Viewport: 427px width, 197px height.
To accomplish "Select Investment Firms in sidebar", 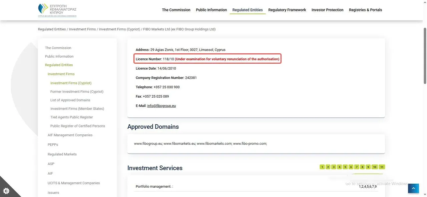I will (x=61, y=74).
